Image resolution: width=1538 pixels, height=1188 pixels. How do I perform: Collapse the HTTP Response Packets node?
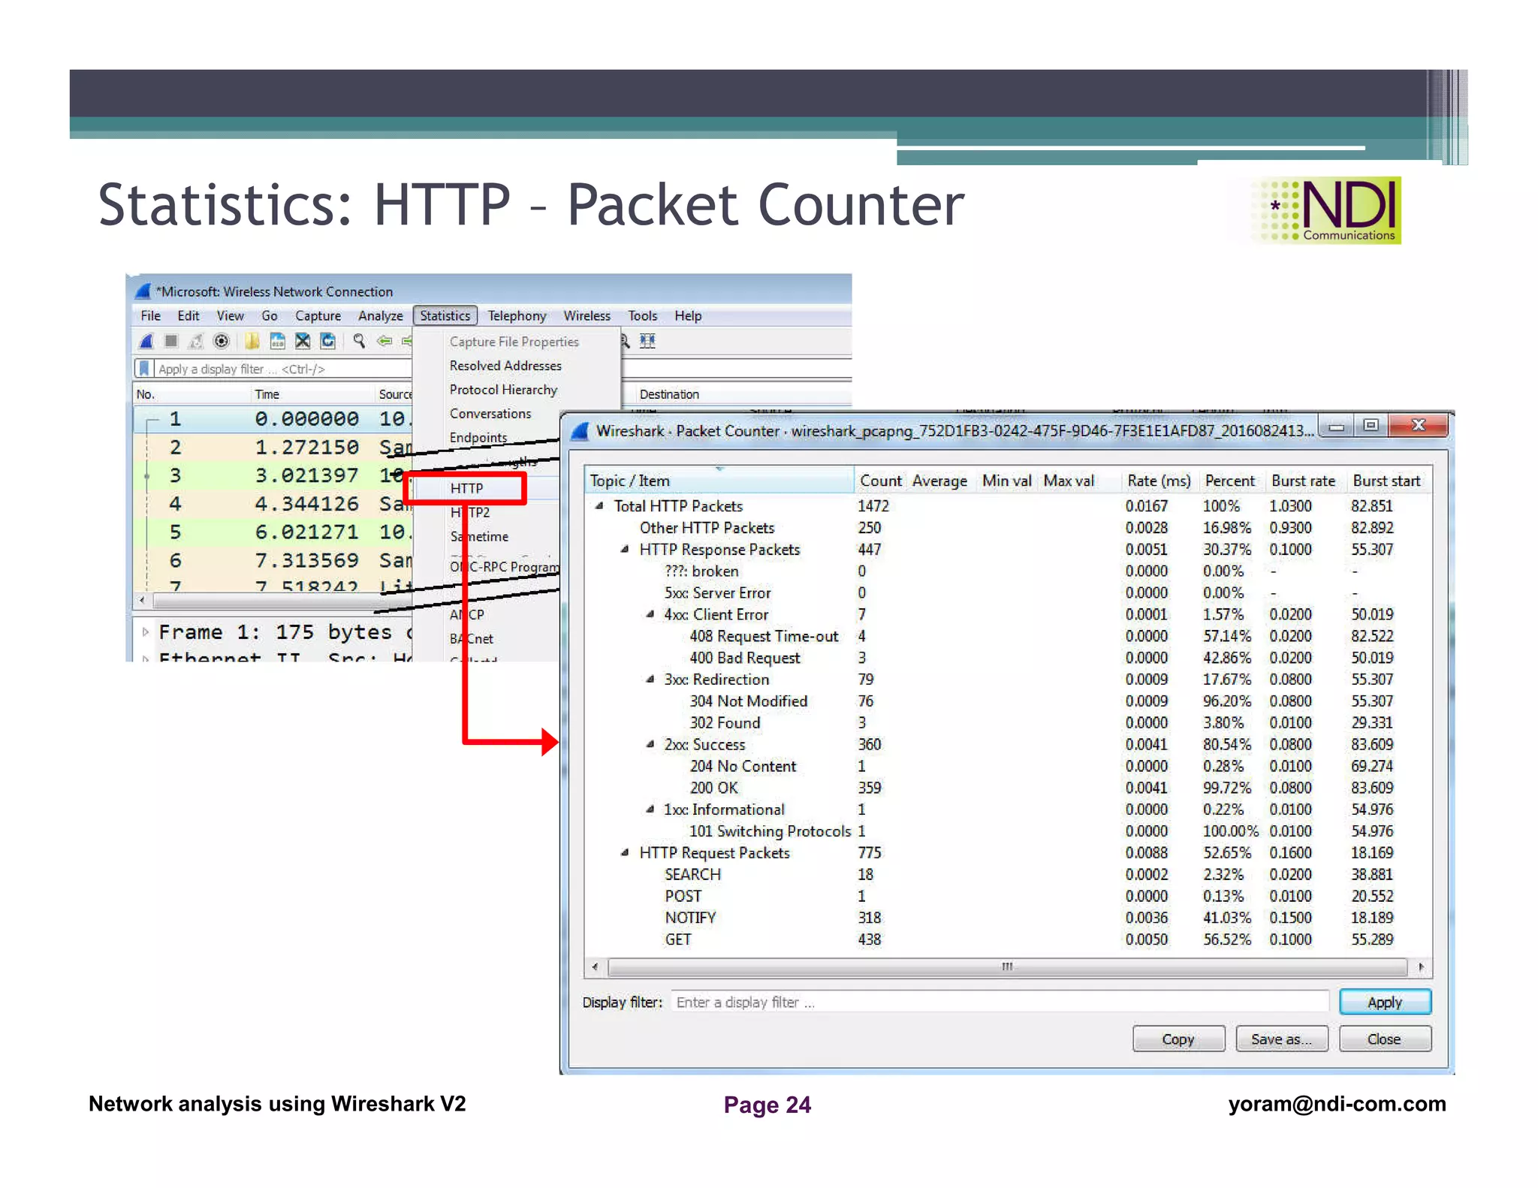point(625,550)
